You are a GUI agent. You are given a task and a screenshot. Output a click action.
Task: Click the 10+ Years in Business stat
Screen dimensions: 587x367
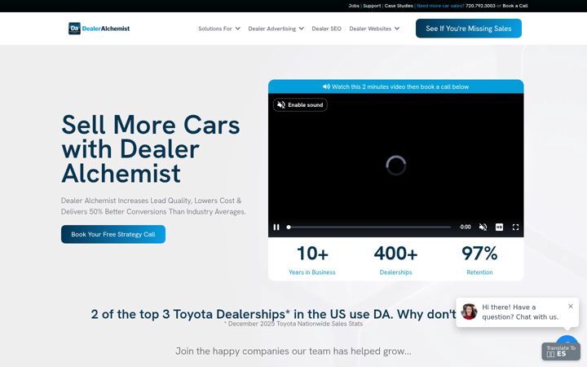click(x=312, y=260)
